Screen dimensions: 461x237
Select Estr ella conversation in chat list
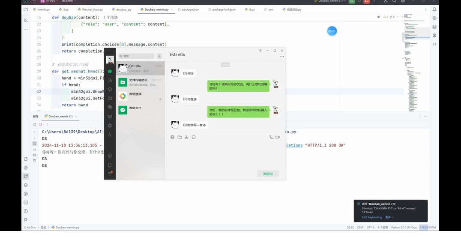[140, 68]
